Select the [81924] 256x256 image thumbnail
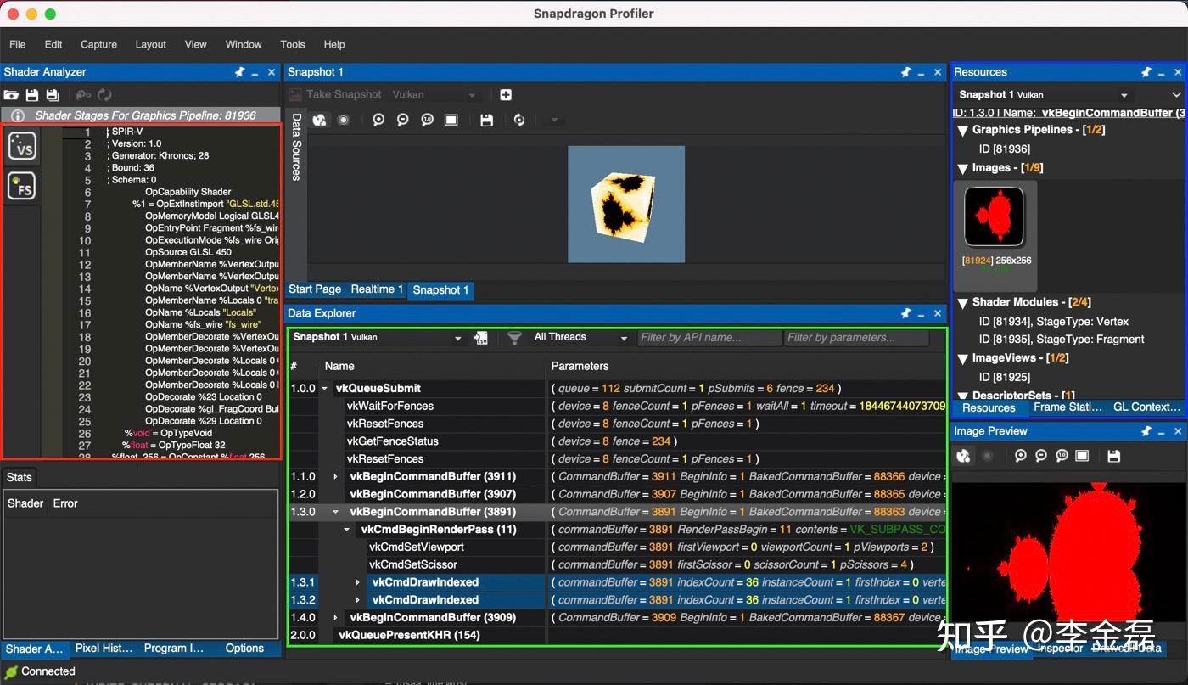1188x685 pixels. point(995,217)
